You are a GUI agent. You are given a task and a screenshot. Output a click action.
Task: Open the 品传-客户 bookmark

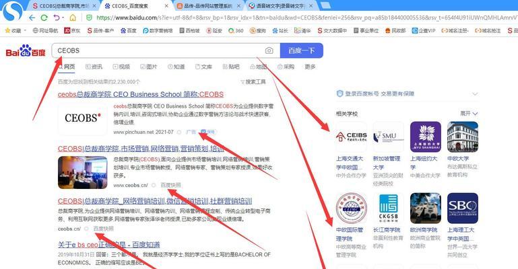(x=100, y=30)
